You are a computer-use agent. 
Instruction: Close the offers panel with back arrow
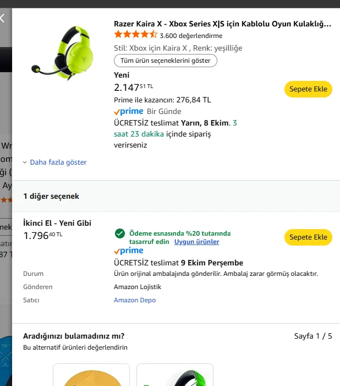pyautogui.click(x=3, y=18)
